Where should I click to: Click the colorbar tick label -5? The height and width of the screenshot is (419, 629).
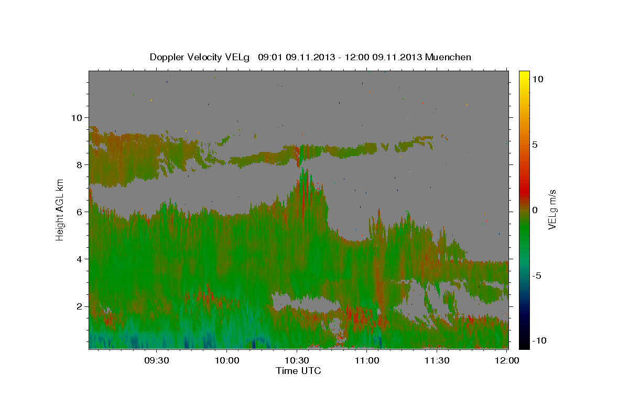pyautogui.click(x=536, y=275)
